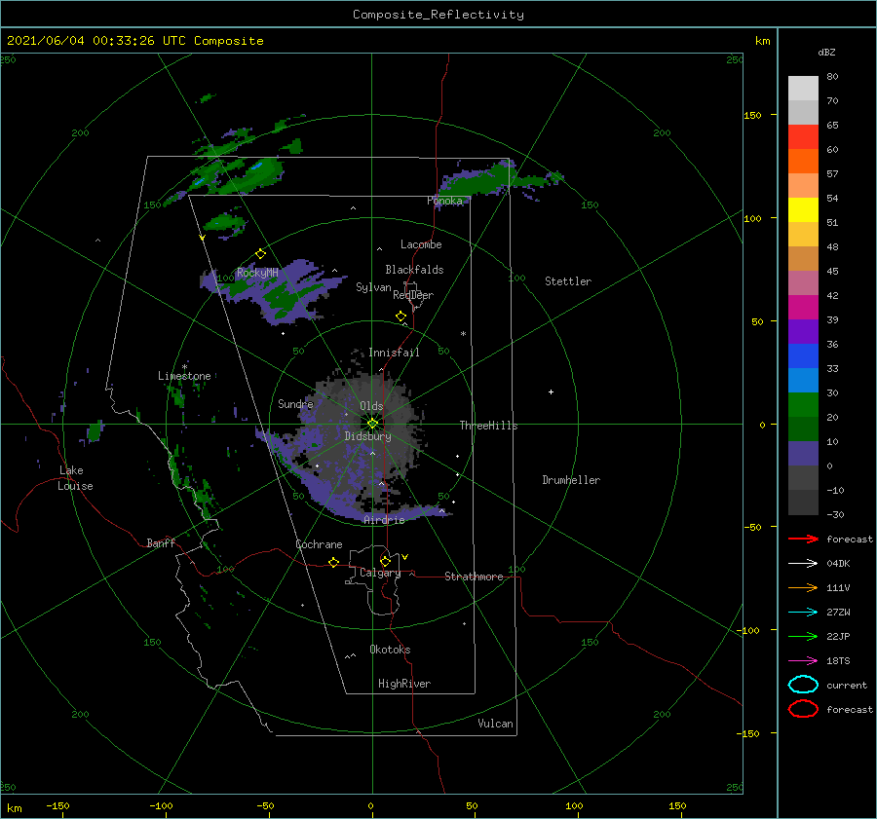The height and width of the screenshot is (819, 877).
Task: Click the 0 dBZ slate purple swatch
Action: point(803,454)
